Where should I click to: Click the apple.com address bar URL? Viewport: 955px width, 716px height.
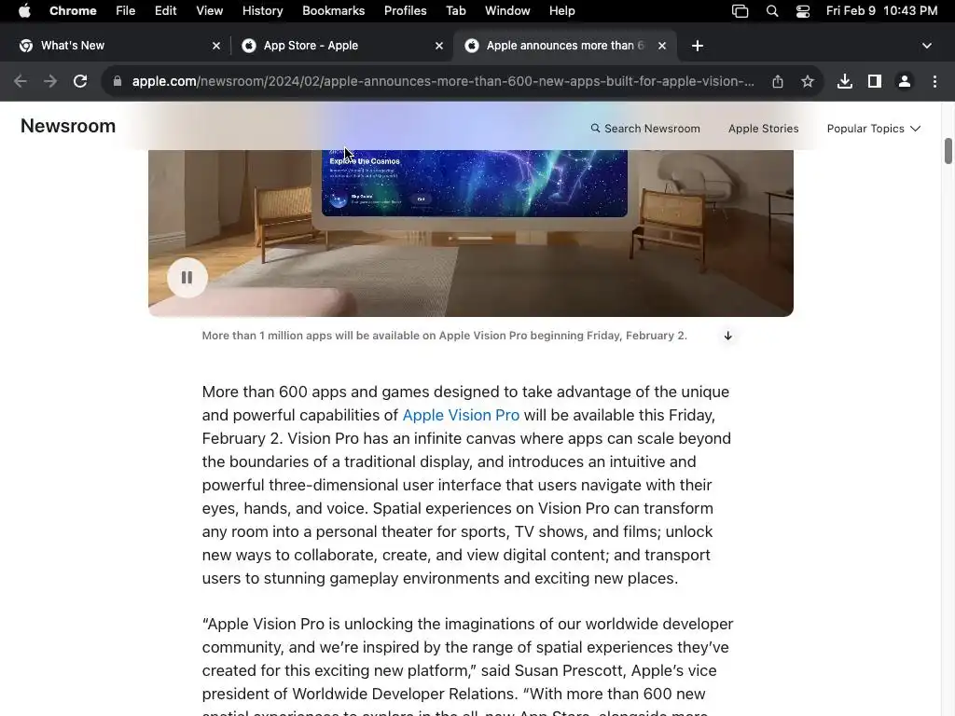click(x=443, y=81)
